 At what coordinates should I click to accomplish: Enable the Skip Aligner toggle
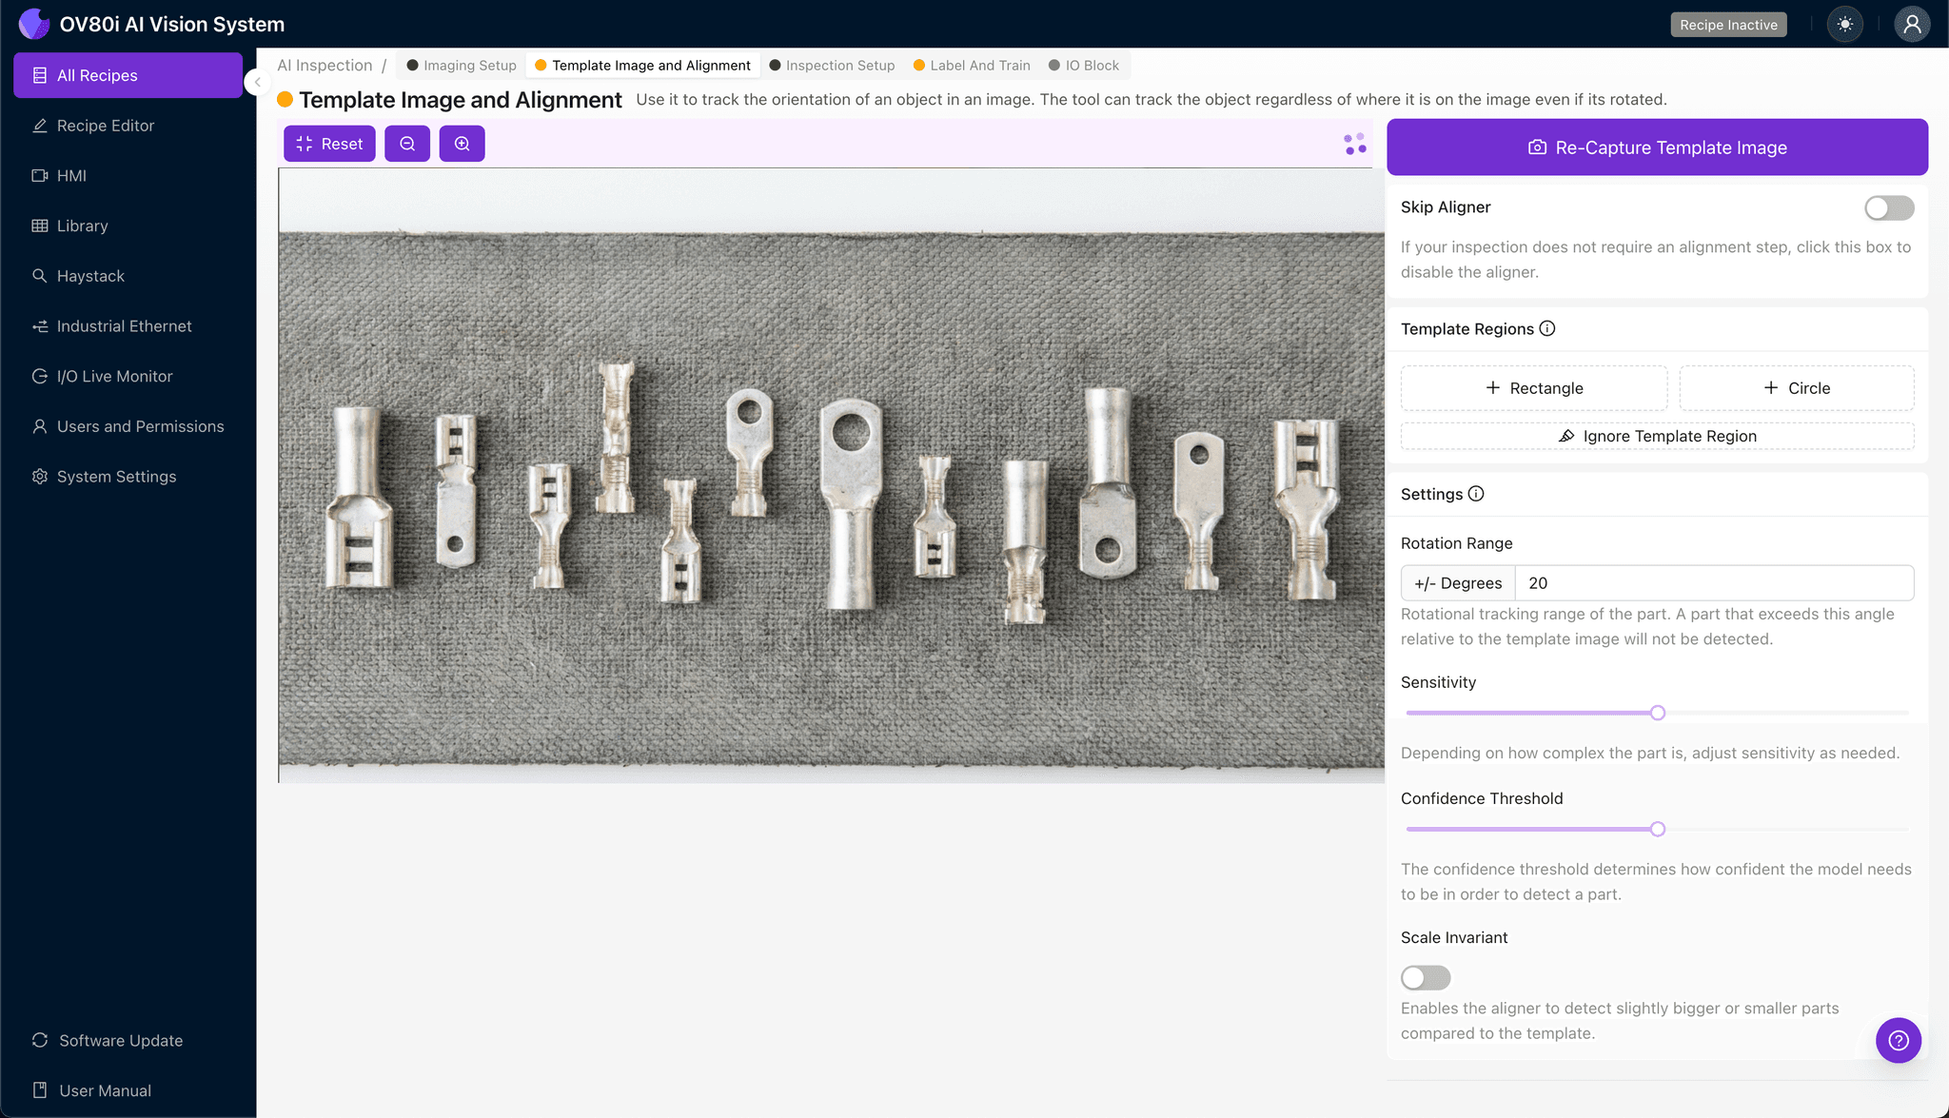click(x=1888, y=207)
